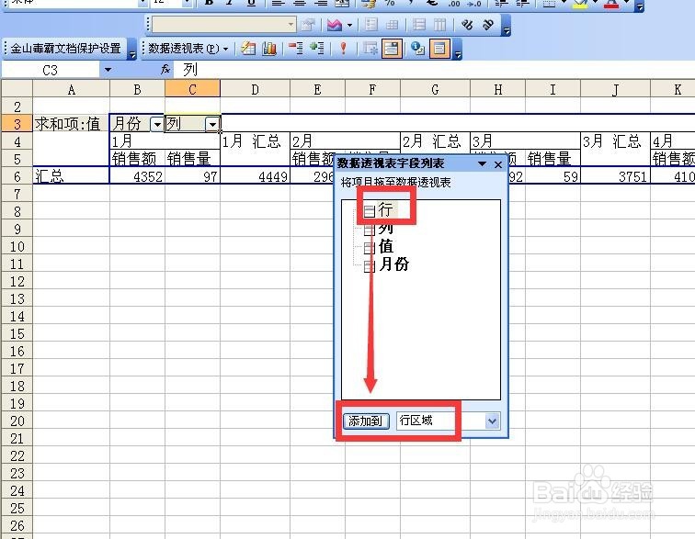Image resolution: width=695 pixels, height=539 pixels.
Task: Click the 3月 汇总 header cell
Action: pyautogui.click(x=615, y=141)
